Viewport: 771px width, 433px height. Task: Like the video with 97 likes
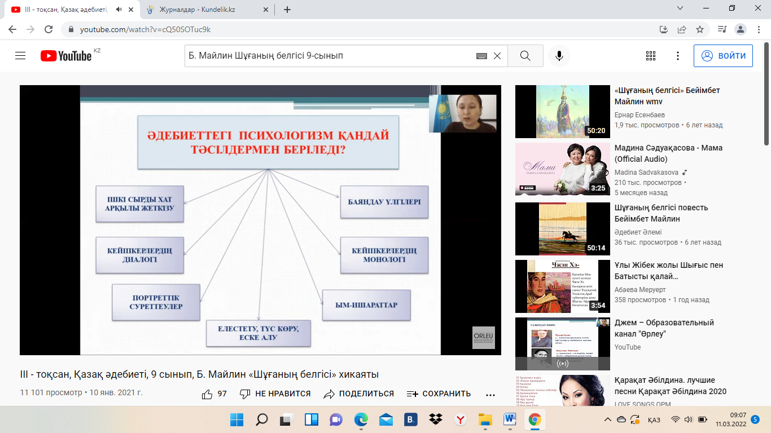[214, 394]
